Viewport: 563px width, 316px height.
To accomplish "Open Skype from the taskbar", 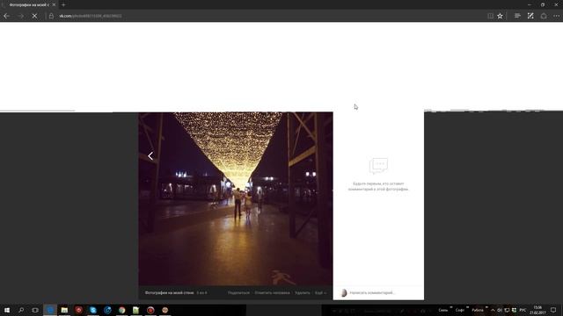I will point(93,310).
